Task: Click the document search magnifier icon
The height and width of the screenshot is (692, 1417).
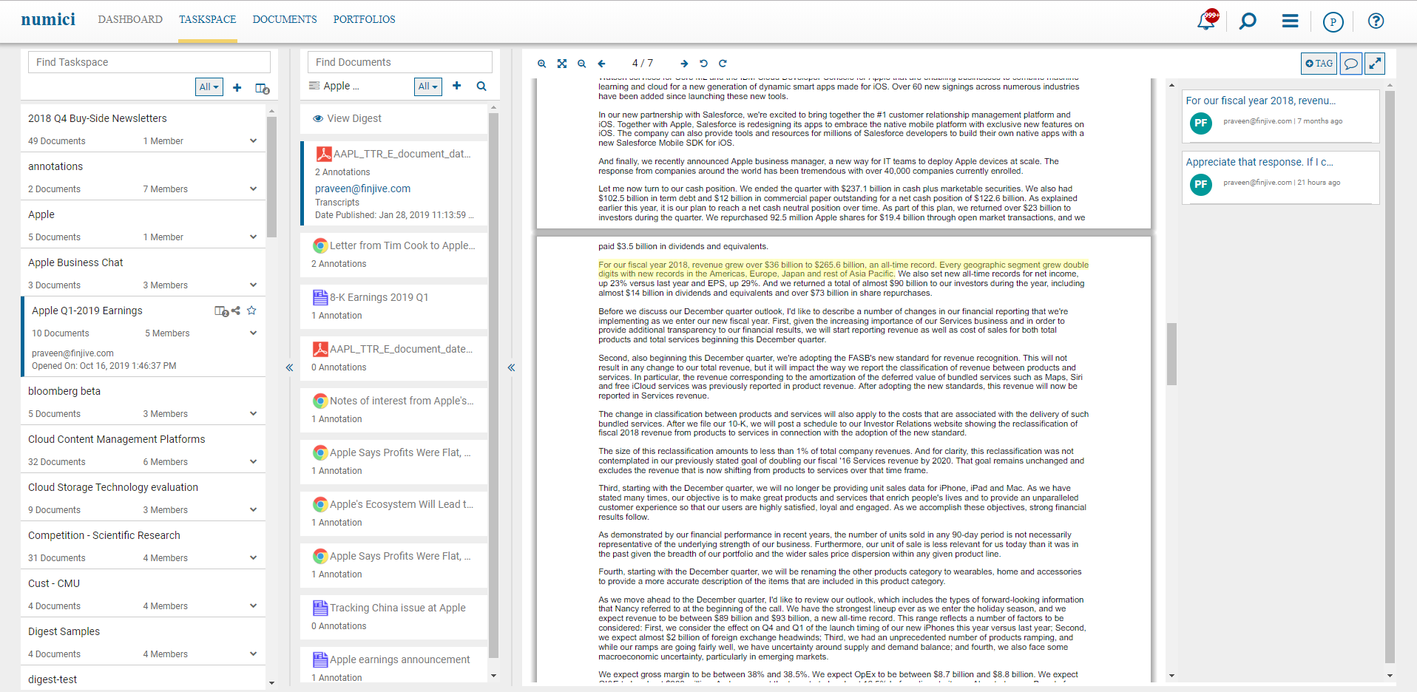Action: [x=481, y=86]
